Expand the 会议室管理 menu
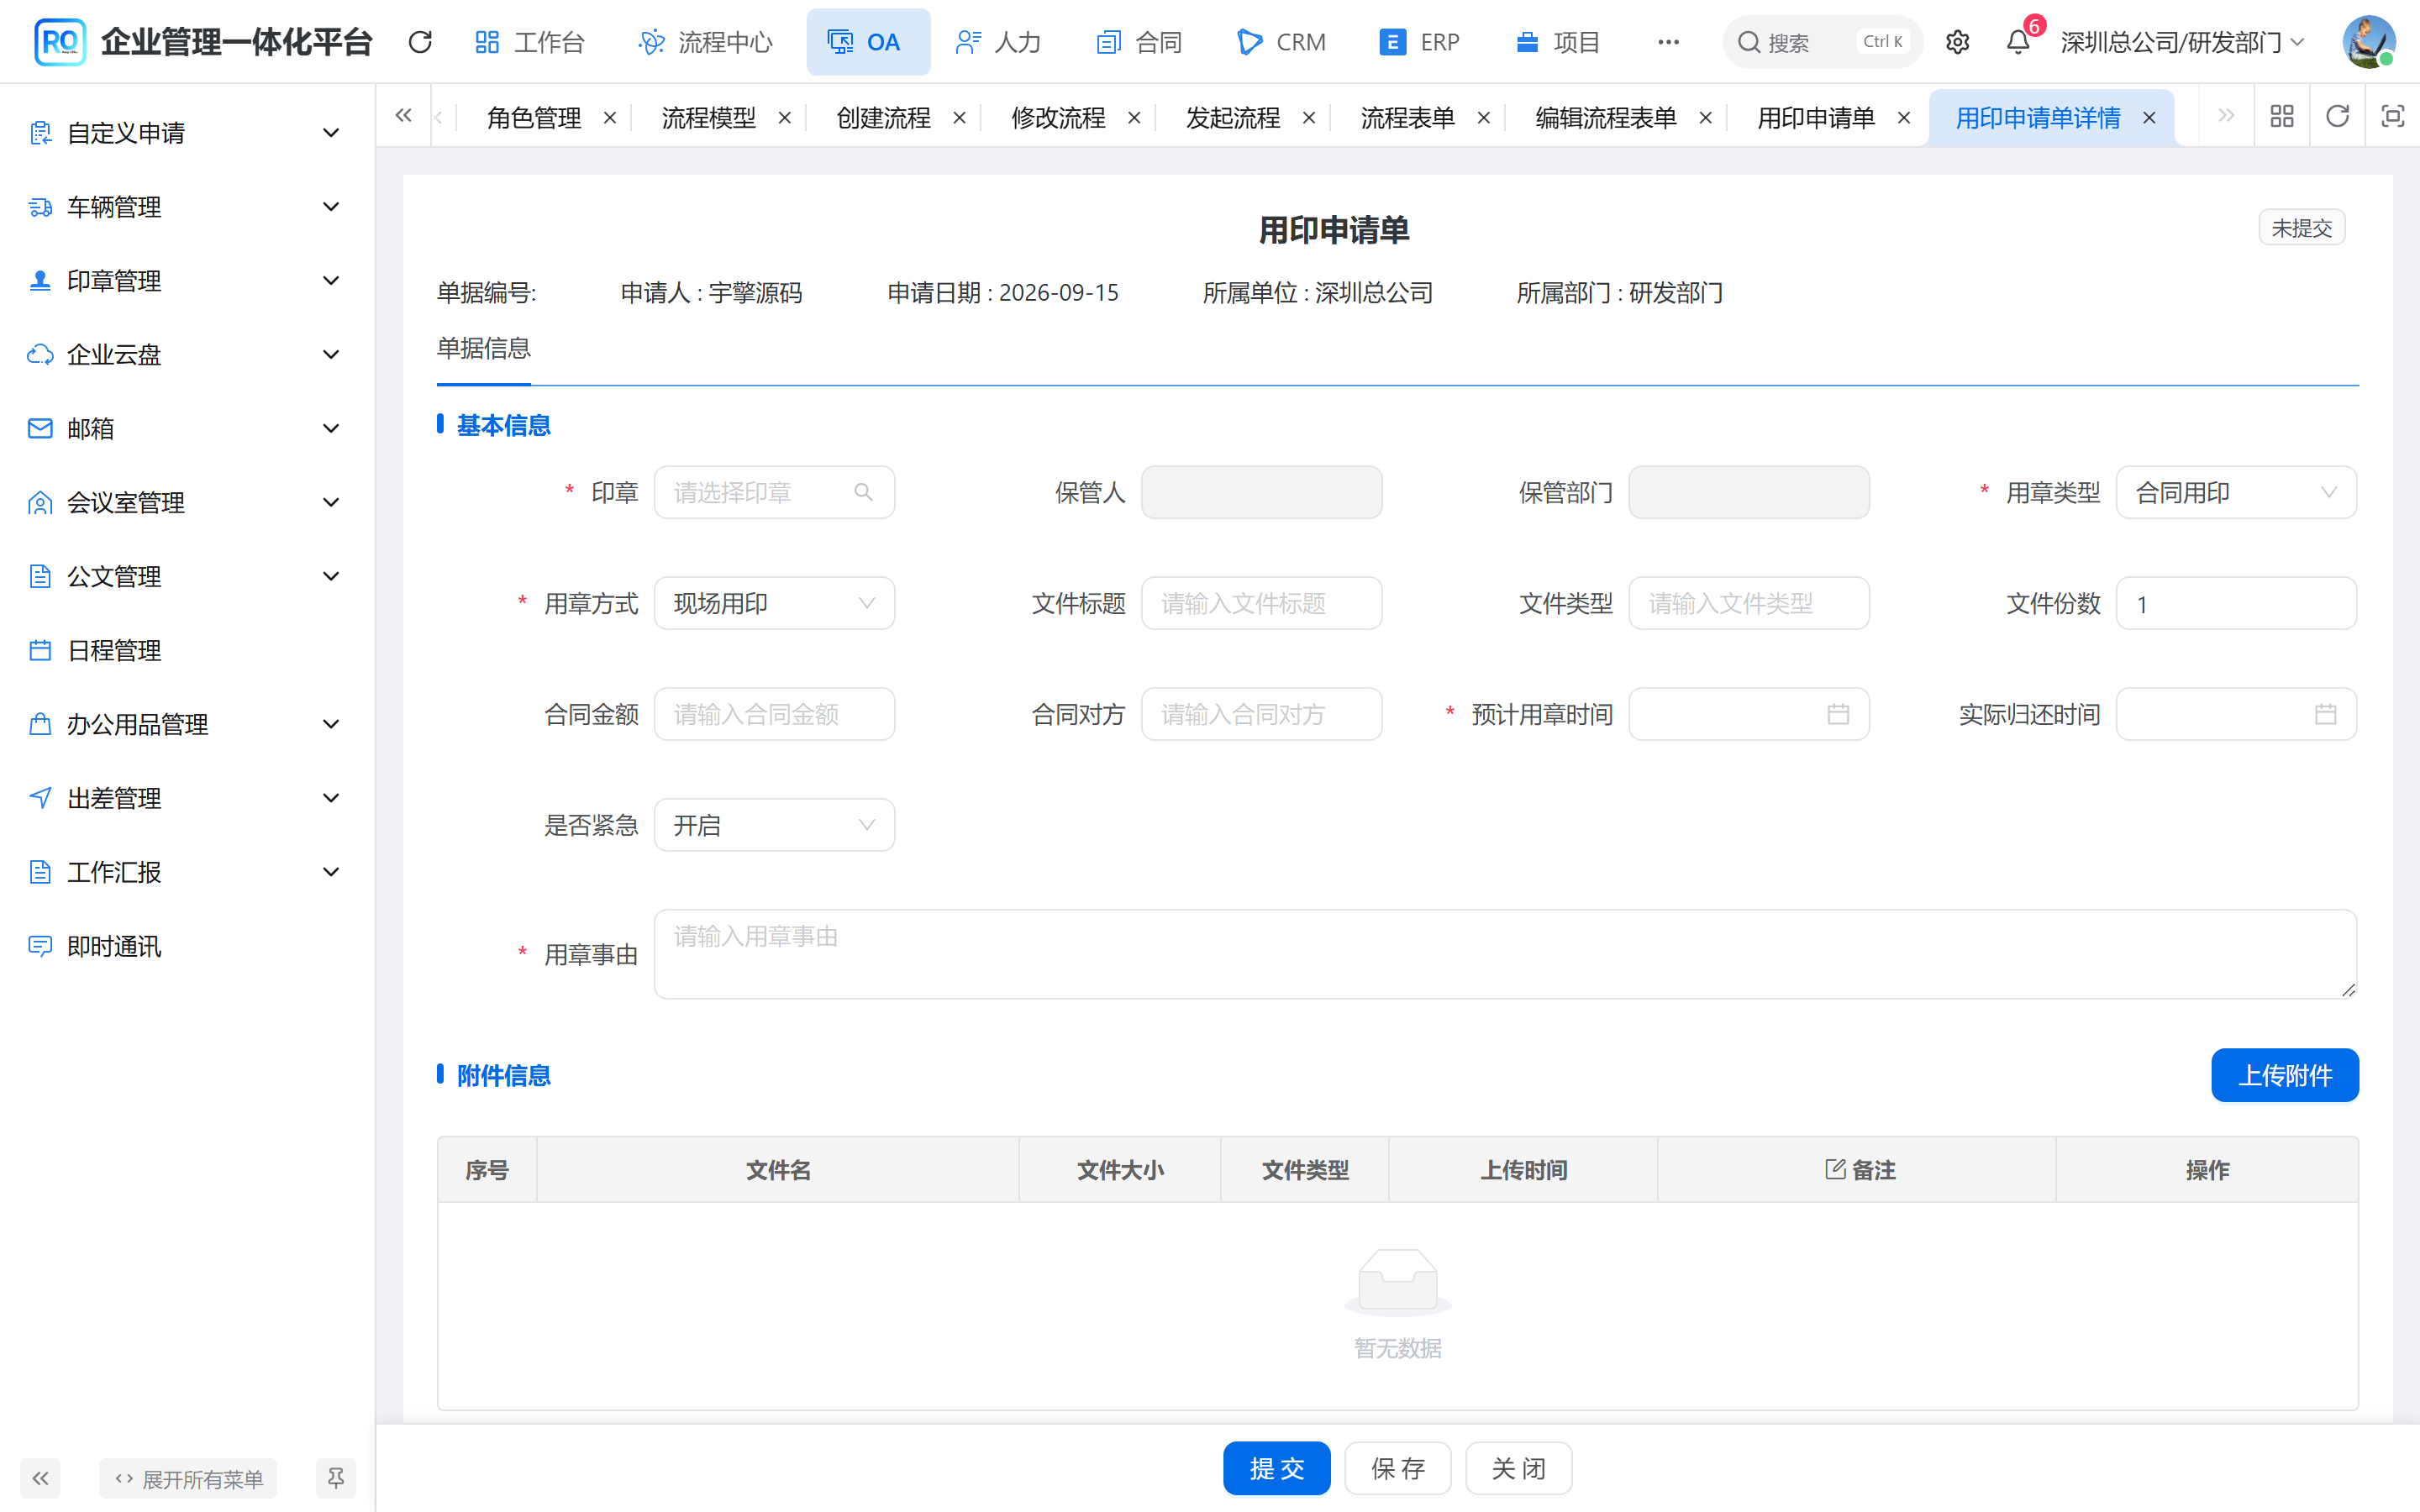The height and width of the screenshot is (1512, 2420). click(188, 503)
